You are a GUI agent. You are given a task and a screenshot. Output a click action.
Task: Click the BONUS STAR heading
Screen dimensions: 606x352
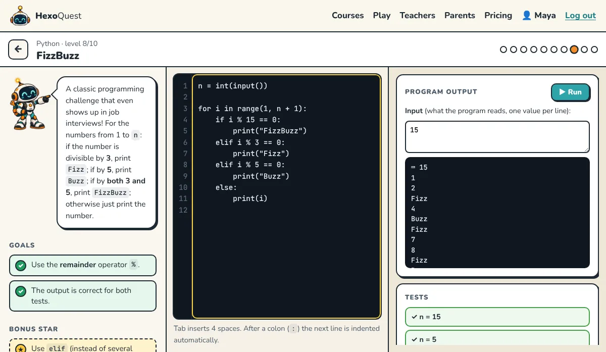coord(33,329)
